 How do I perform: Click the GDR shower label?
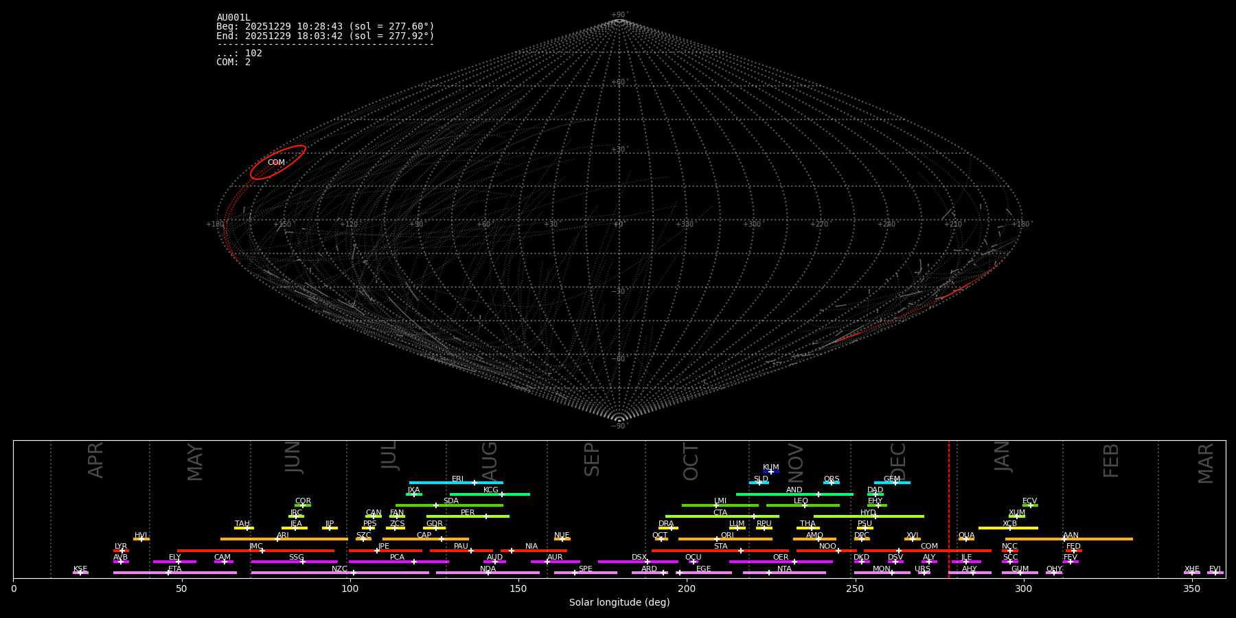(x=435, y=524)
